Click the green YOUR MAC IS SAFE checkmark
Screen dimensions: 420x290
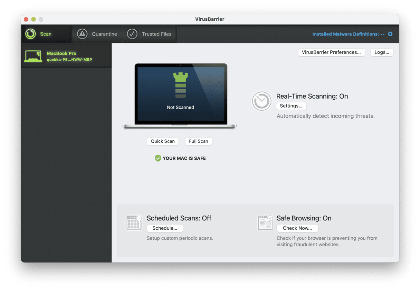(x=158, y=158)
